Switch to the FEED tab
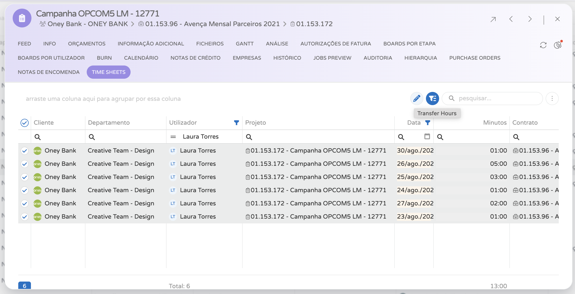The height and width of the screenshot is (294, 575). click(x=24, y=44)
